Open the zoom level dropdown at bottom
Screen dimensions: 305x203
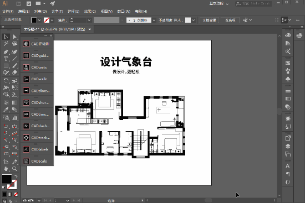click(39, 200)
